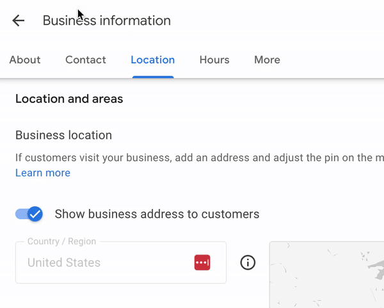Click the info icon beside Country field
The width and height of the screenshot is (384, 308).
(x=248, y=263)
